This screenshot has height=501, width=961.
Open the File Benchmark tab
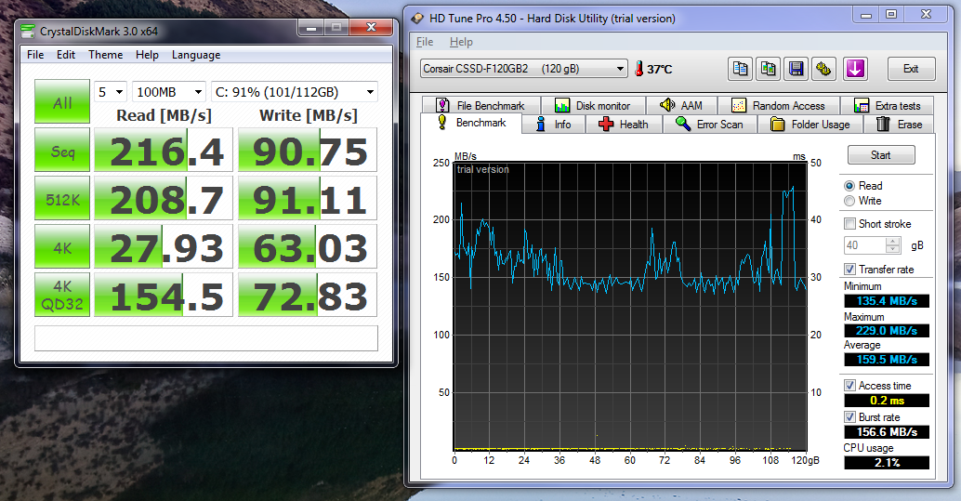pyautogui.click(x=481, y=105)
